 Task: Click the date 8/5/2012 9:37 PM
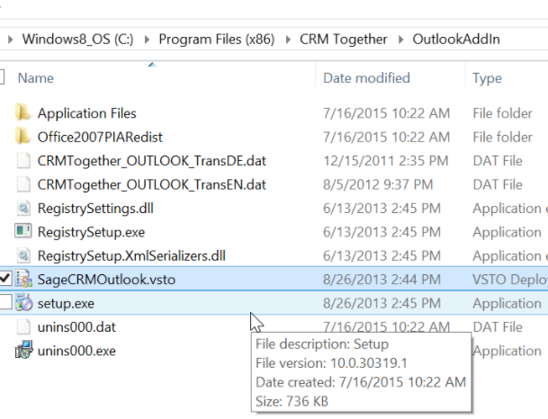[378, 184]
